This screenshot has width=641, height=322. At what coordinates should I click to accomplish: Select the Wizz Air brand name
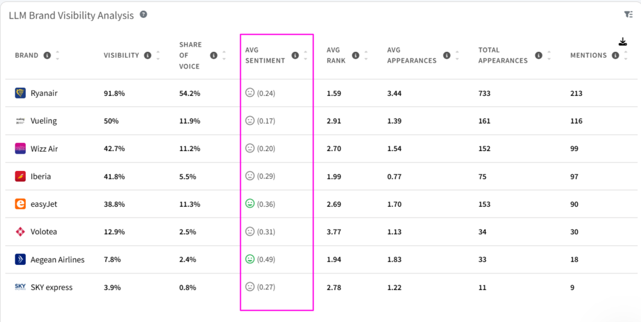point(44,149)
